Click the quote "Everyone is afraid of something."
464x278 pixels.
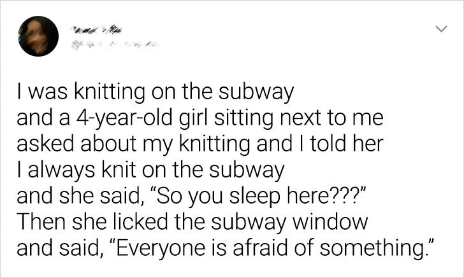point(274,246)
